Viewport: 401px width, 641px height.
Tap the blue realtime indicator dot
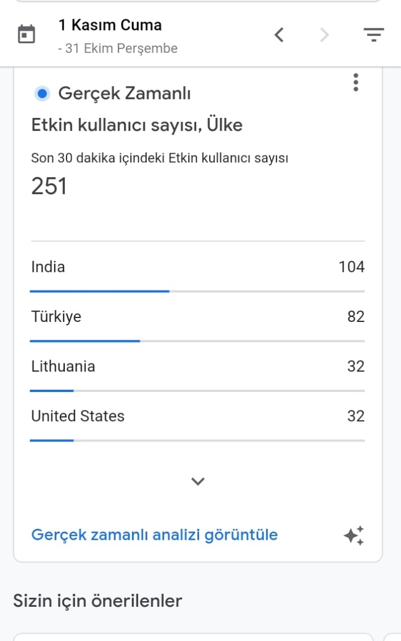tap(42, 93)
